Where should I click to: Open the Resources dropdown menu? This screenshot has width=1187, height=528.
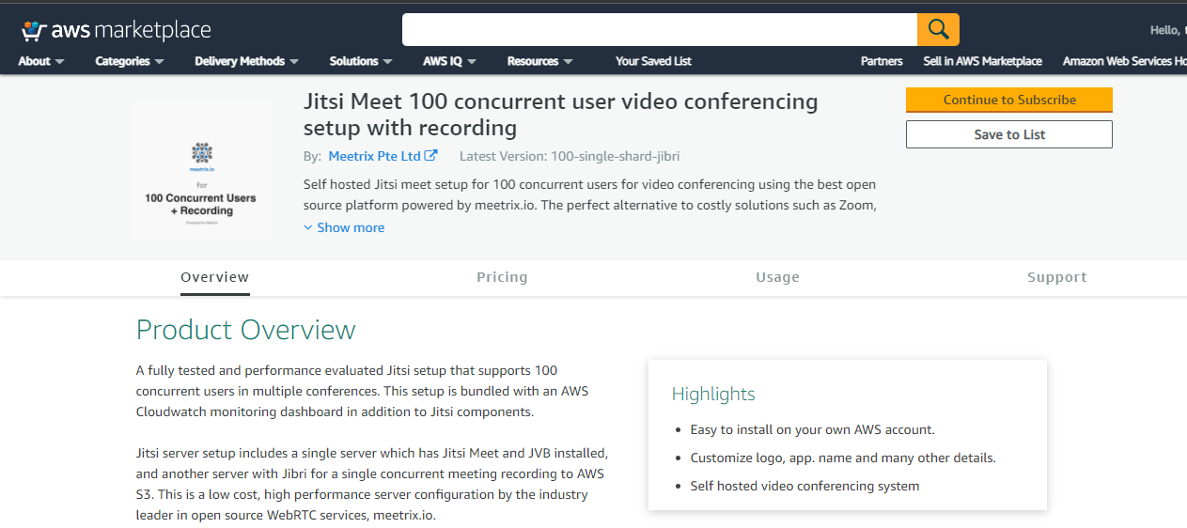click(539, 61)
